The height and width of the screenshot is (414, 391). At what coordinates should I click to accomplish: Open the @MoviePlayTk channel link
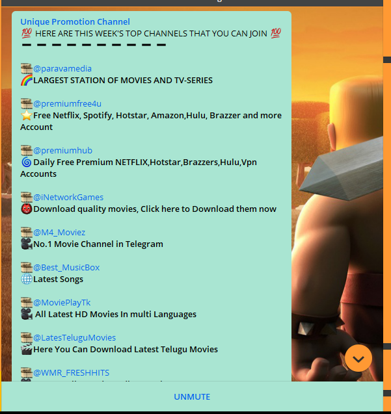pyautogui.click(x=62, y=303)
